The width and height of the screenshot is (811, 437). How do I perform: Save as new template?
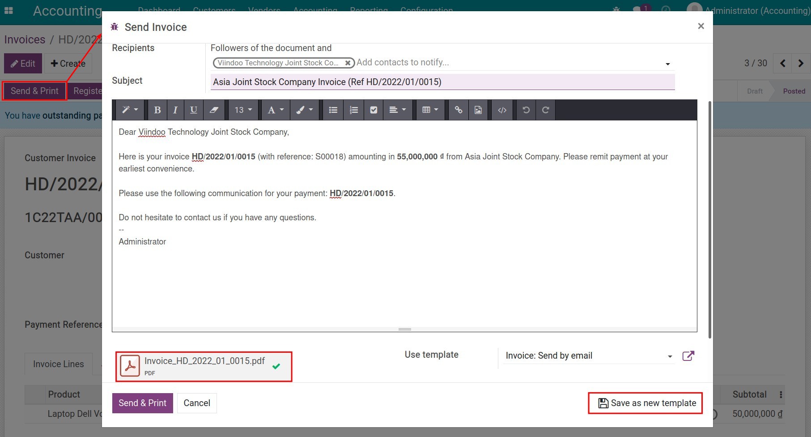pyautogui.click(x=645, y=403)
